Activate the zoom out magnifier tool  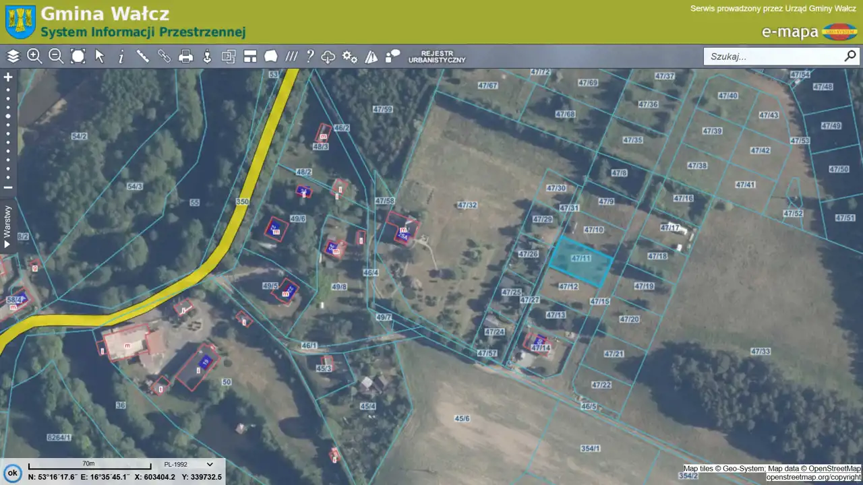[56, 57]
